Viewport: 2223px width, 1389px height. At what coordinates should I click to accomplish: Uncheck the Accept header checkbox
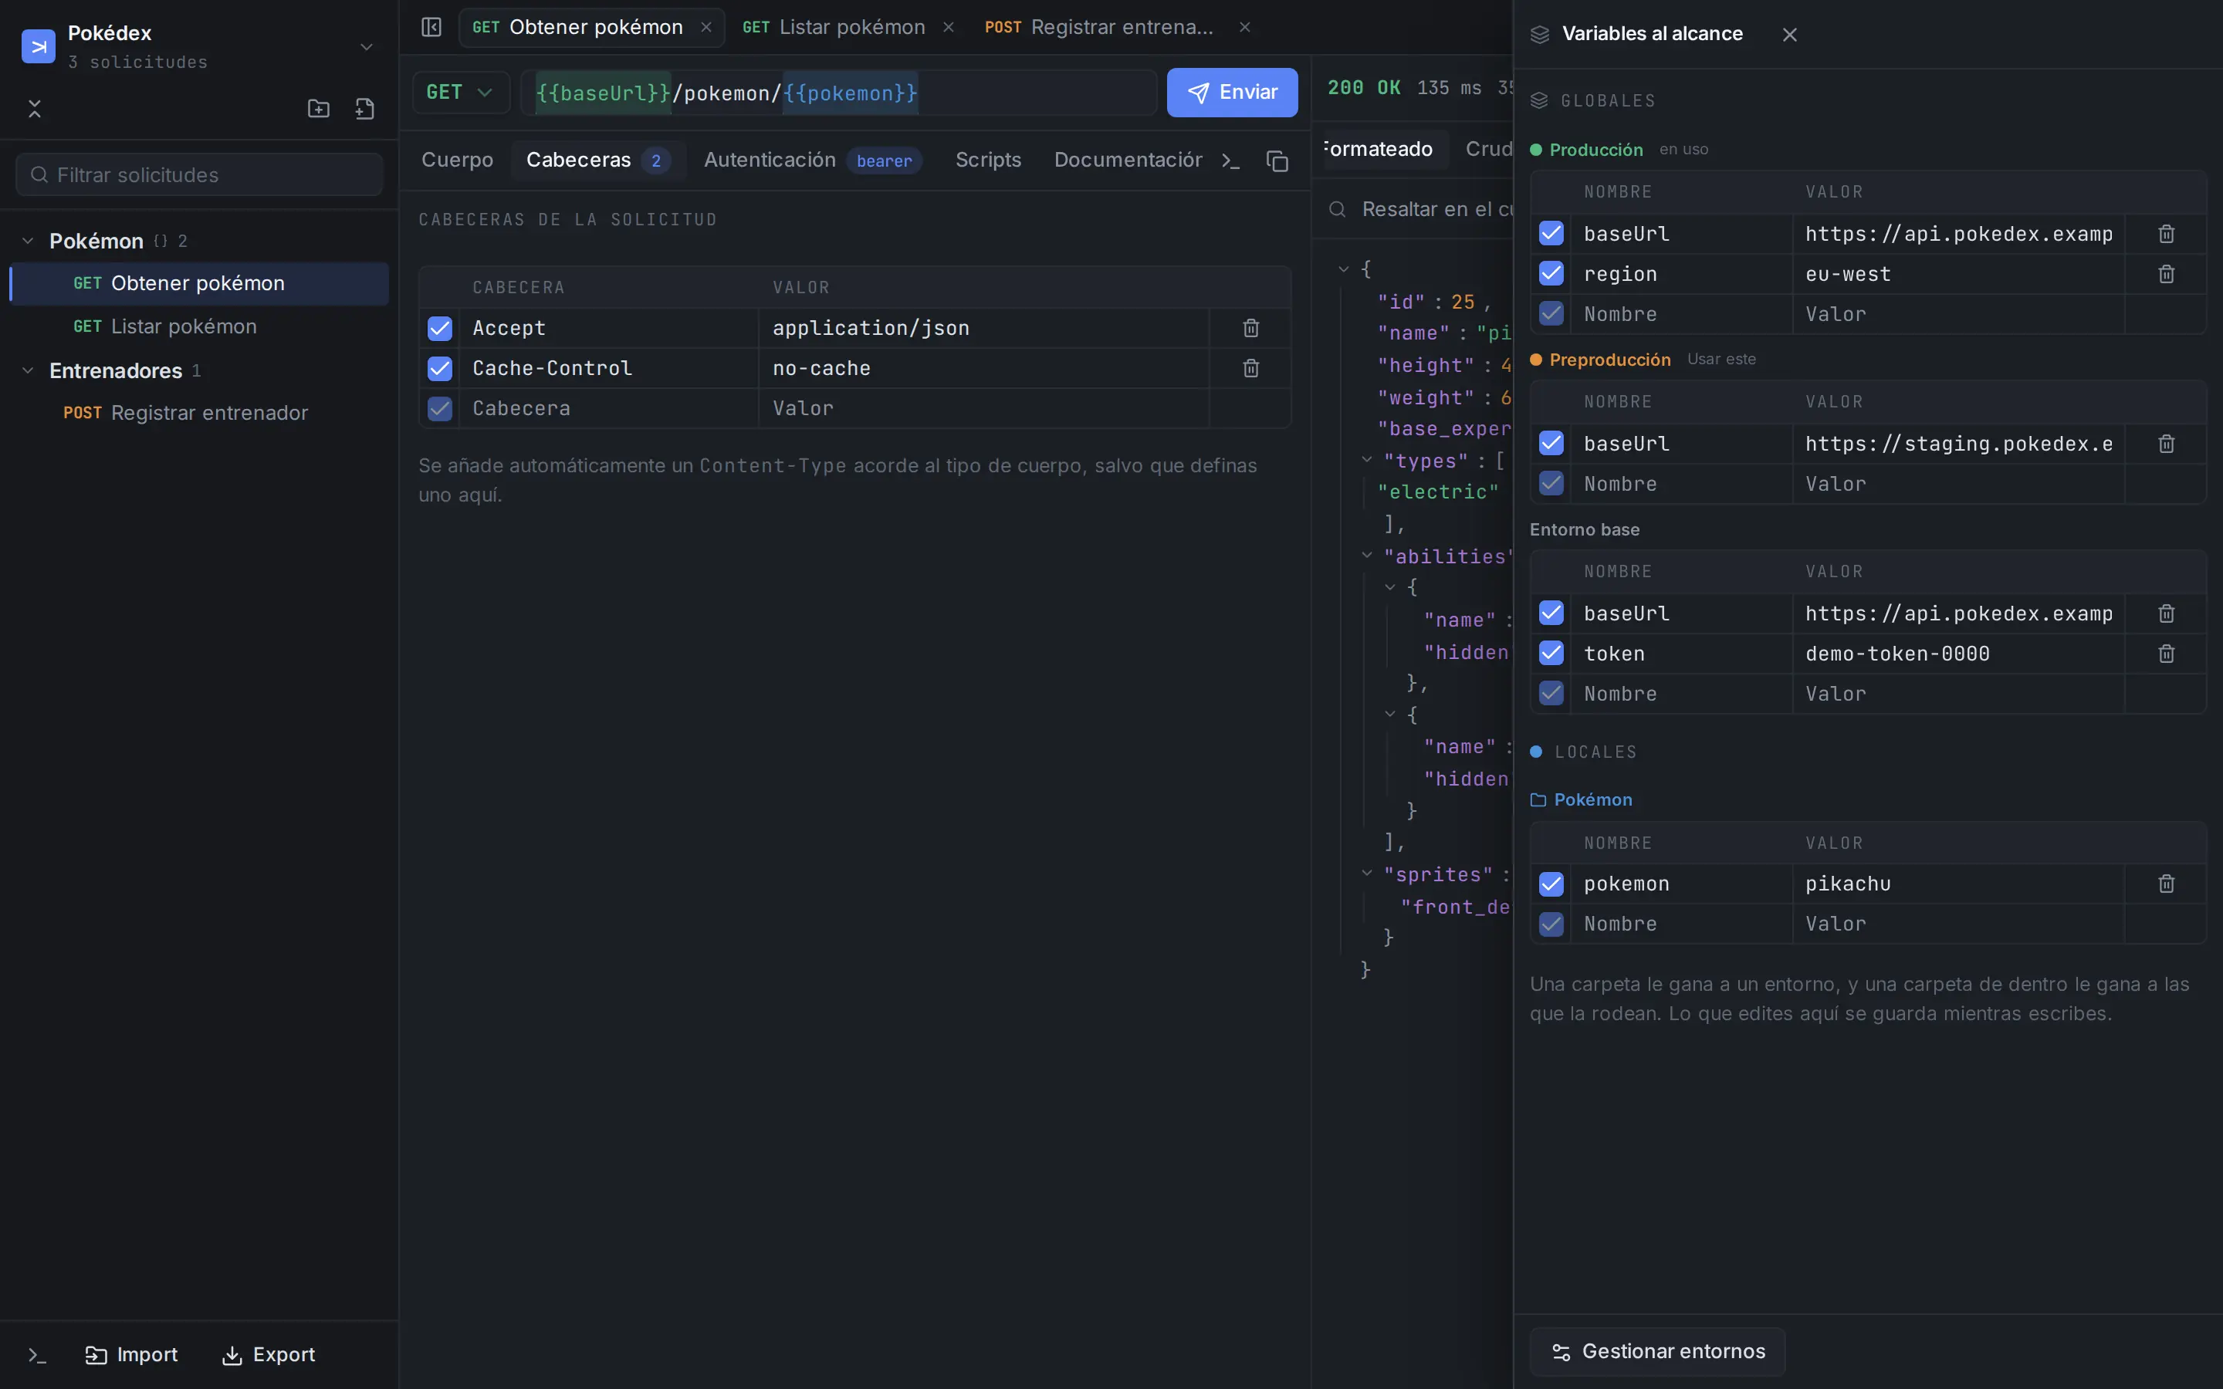440,328
